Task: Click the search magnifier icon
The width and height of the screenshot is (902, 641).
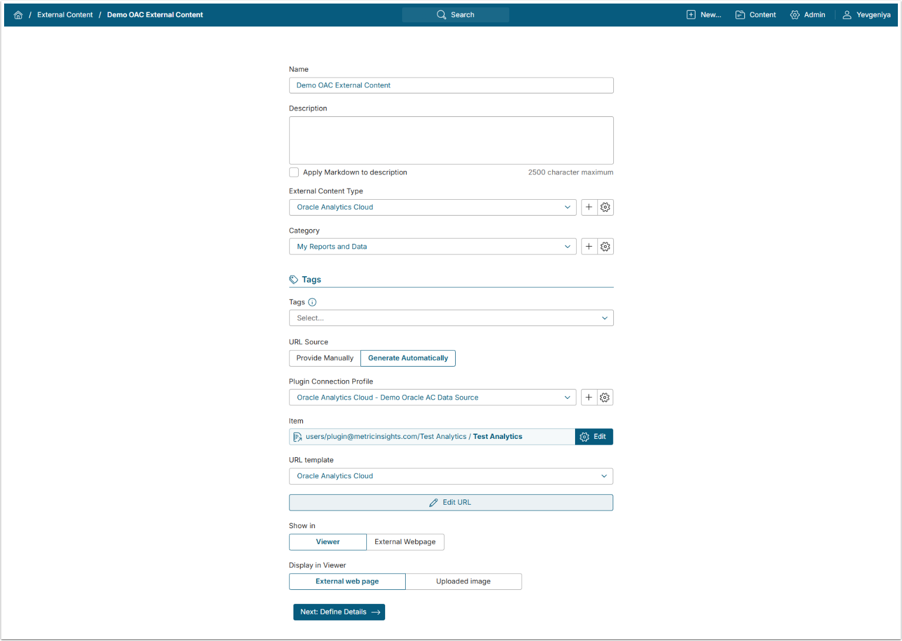Action: [442, 15]
